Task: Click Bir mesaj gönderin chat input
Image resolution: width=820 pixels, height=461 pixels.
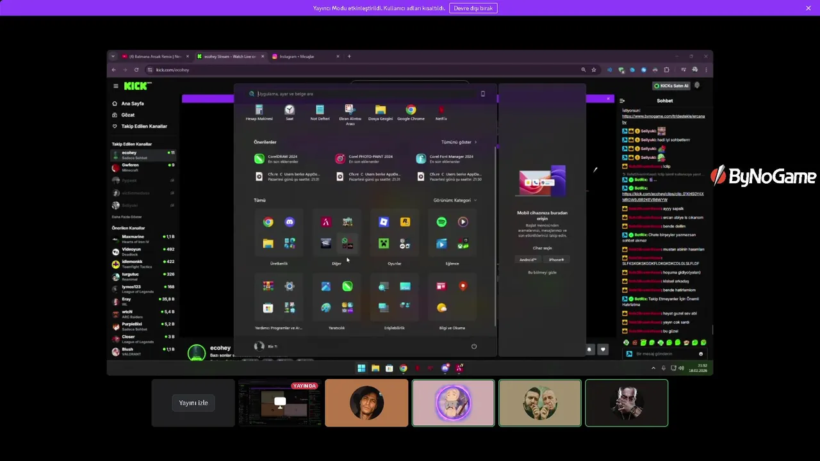Action: (664, 354)
